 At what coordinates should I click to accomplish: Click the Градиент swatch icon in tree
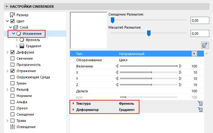pos(22,46)
